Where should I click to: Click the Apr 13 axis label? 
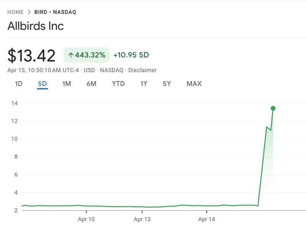tap(143, 219)
